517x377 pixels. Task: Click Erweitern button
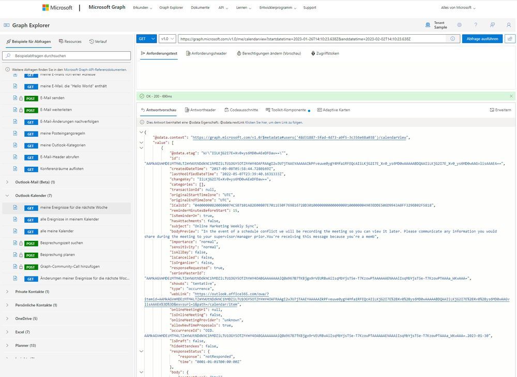click(500, 110)
